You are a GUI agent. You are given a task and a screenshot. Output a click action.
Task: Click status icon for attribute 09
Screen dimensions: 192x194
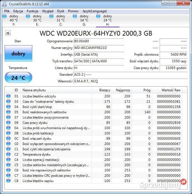click(8, 123)
